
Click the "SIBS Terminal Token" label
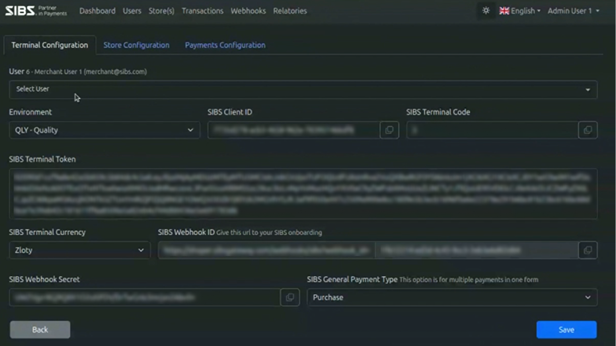point(42,159)
